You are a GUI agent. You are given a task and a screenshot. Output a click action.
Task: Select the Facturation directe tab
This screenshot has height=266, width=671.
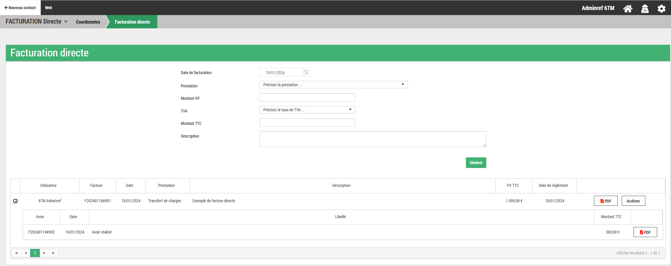[132, 22]
